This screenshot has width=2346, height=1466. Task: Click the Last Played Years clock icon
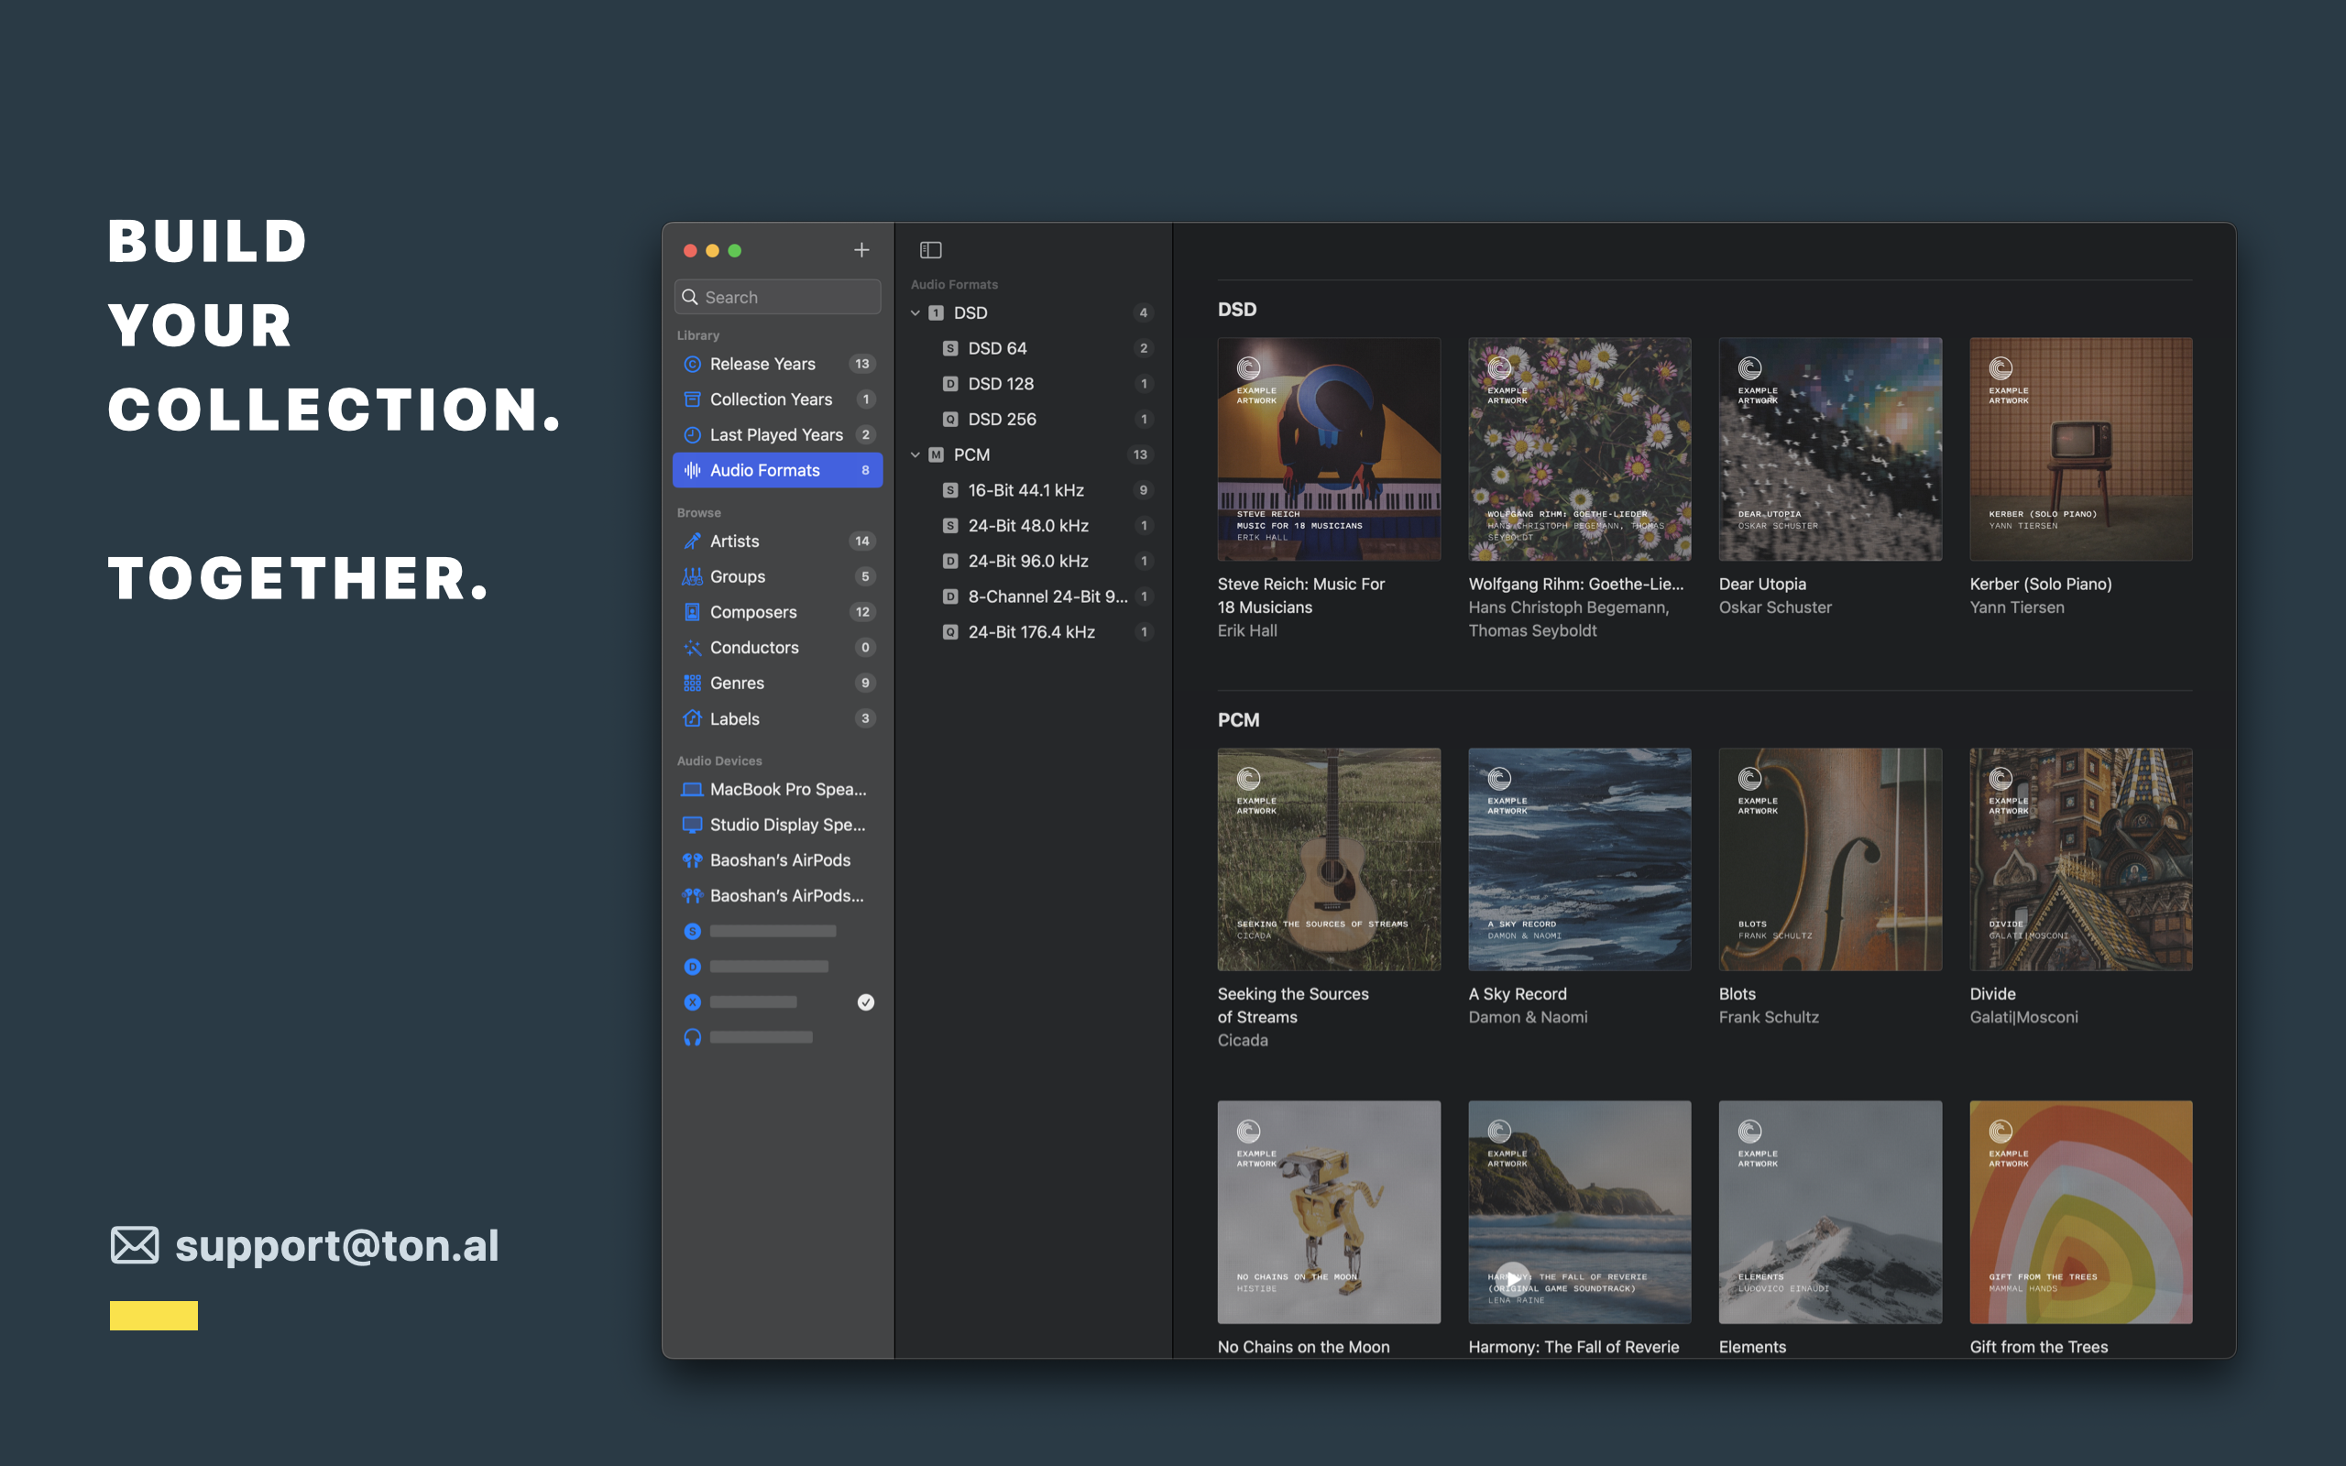pyautogui.click(x=692, y=434)
